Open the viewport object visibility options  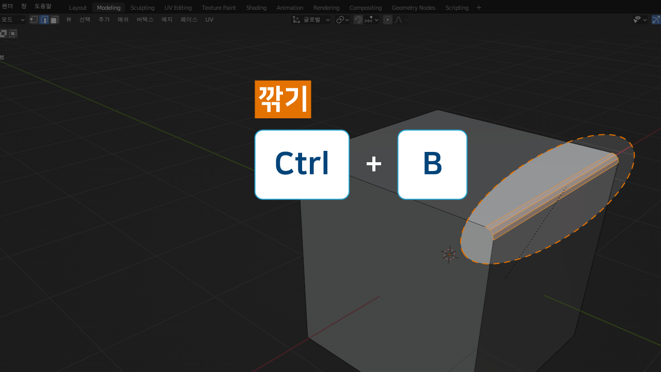(x=640, y=20)
